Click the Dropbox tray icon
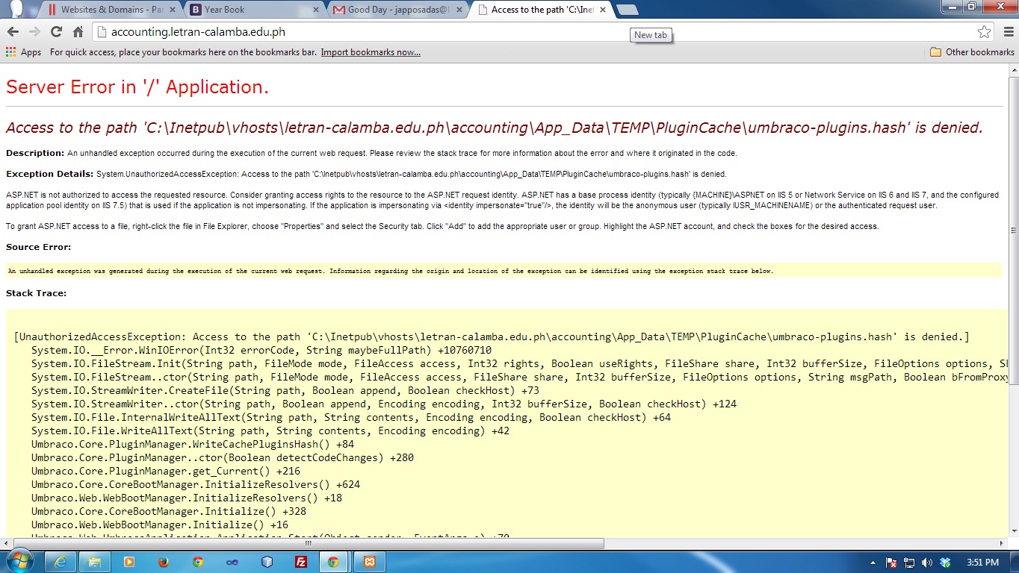 click(945, 563)
